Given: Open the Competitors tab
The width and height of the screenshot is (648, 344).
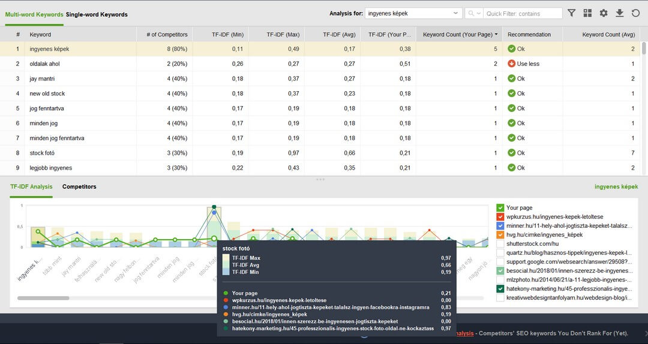Looking at the screenshot, I should pos(79,186).
